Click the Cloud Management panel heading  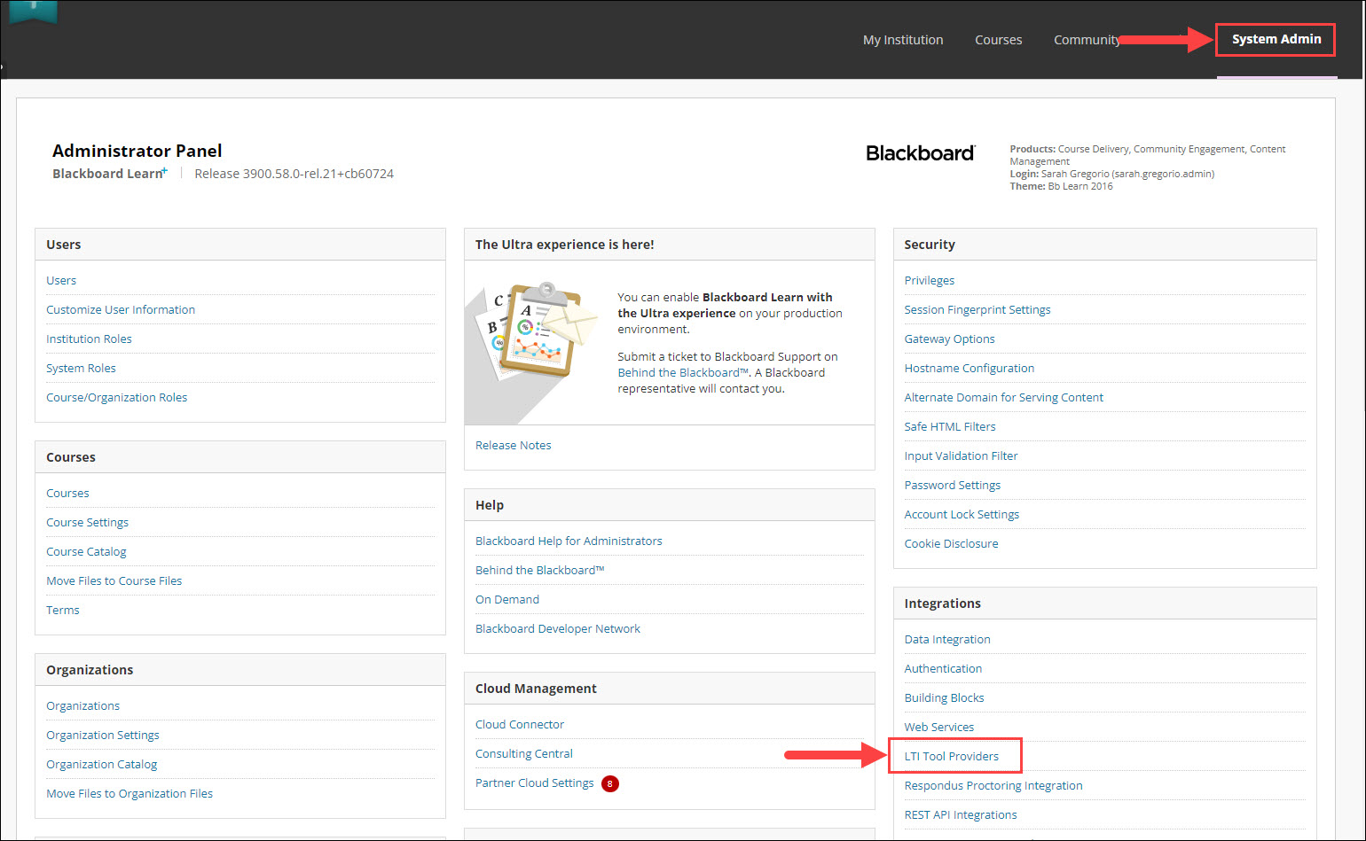pyautogui.click(x=536, y=689)
